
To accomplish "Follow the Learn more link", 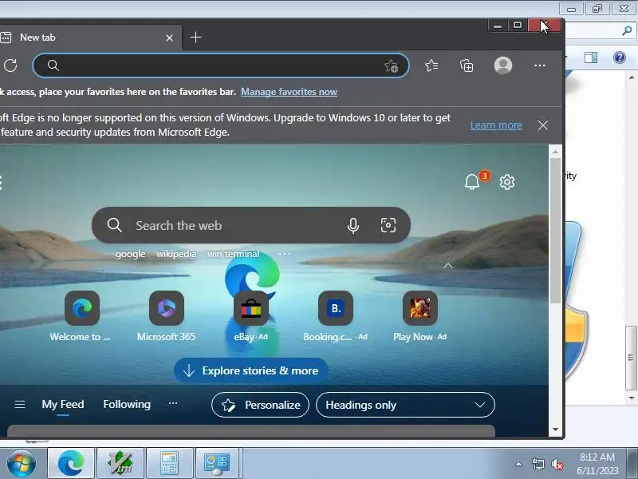I will tap(496, 125).
